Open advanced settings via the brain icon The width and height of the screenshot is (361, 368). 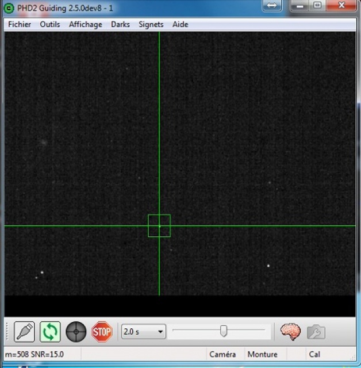pos(290,332)
